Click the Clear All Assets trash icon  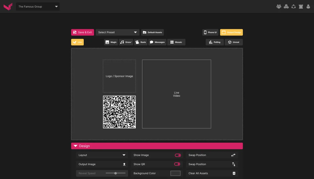pyautogui.click(x=234, y=173)
